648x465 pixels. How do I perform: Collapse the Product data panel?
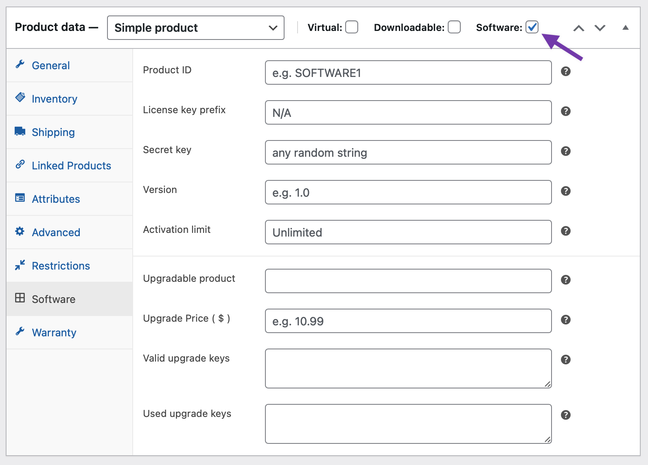pyautogui.click(x=626, y=28)
